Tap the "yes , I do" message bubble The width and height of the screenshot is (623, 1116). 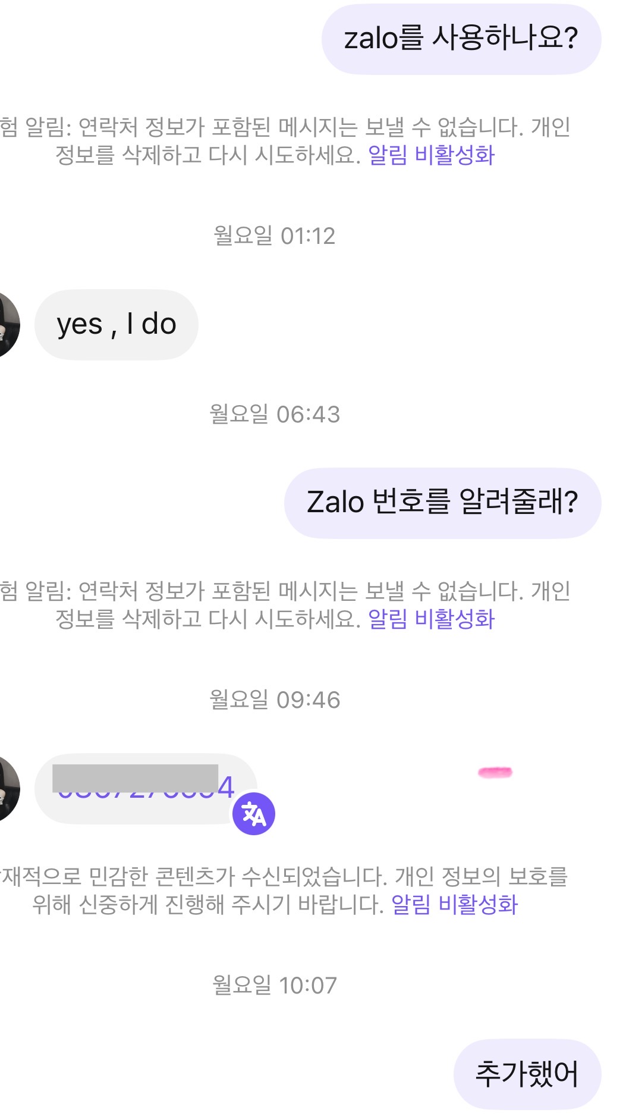pyautogui.click(x=116, y=325)
